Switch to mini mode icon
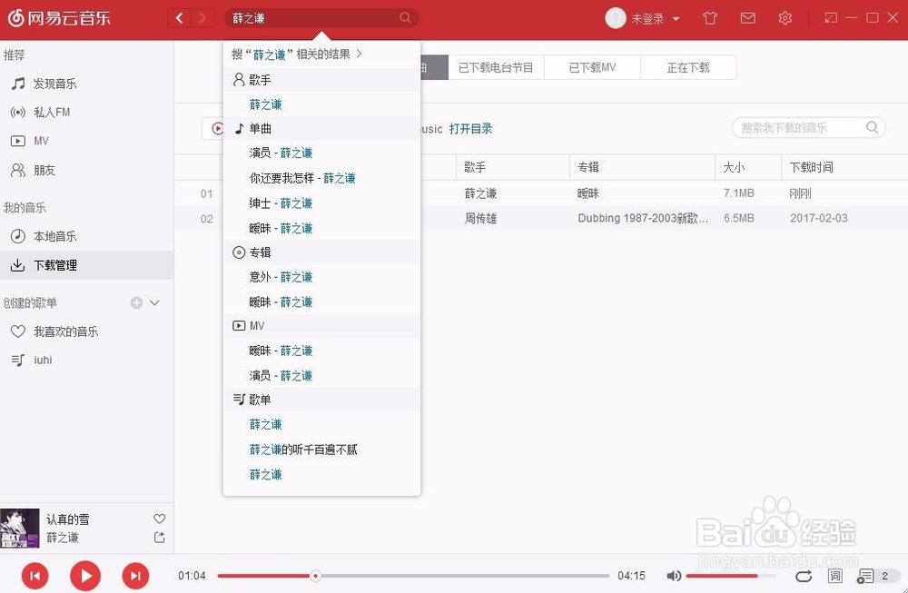The height and width of the screenshot is (593, 908). pyautogui.click(x=831, y=18)
